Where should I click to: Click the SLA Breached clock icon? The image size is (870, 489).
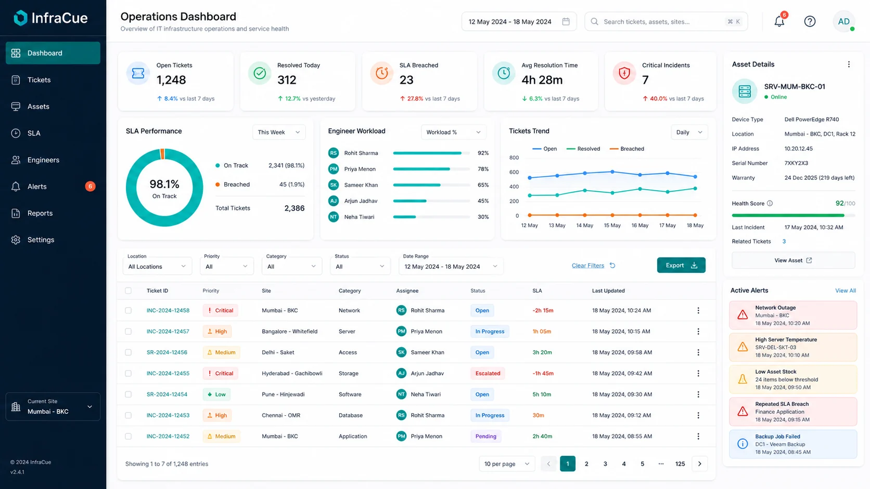tap(382, 73)
